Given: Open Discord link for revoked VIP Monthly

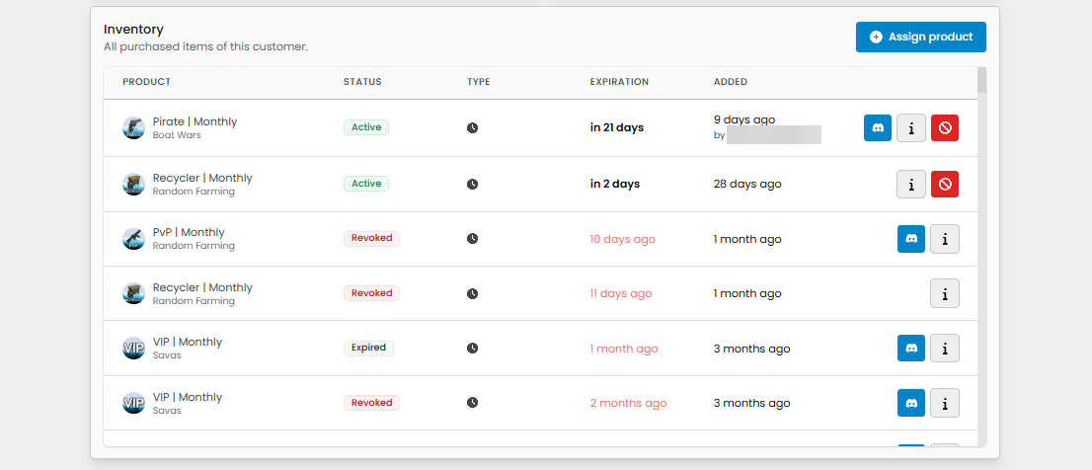Looking at the screenshot, I should (x=910, y=403).
